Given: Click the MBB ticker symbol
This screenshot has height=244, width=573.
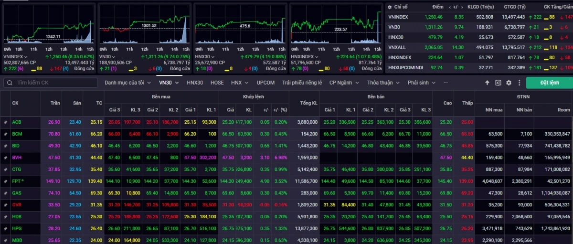Looking at the screenshot, I should coord(17,240).
